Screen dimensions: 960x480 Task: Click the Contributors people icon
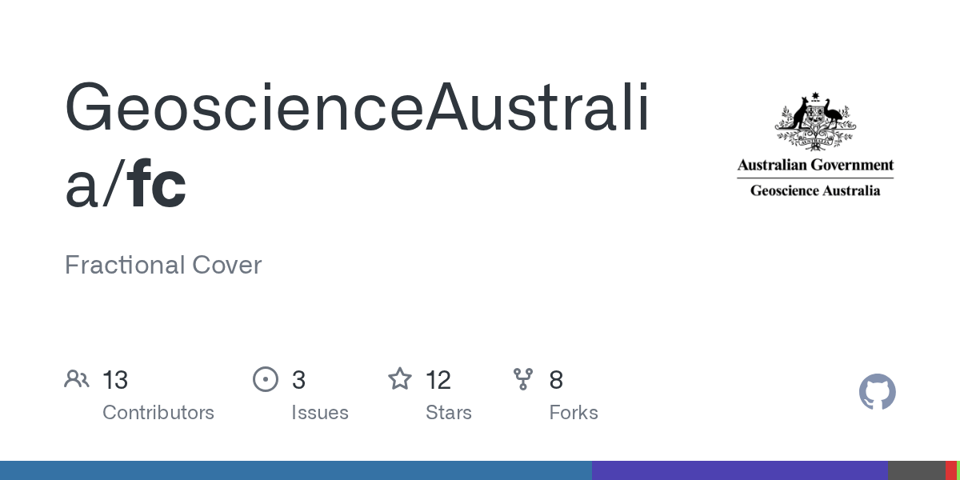click(x=77, y=379)
